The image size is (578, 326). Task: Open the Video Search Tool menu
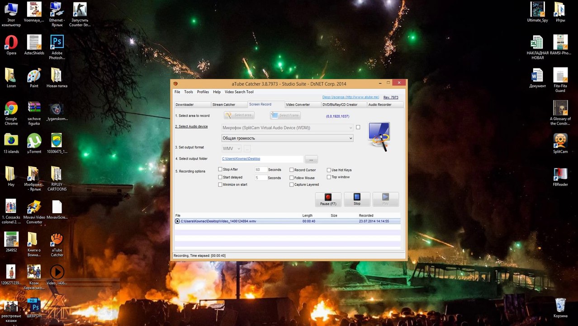click(x=239, y=92)
